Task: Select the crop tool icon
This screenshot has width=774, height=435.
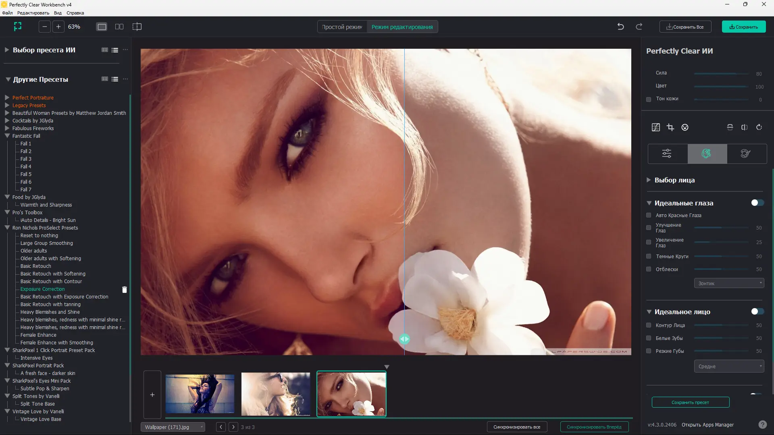Action: click(670, 127)
